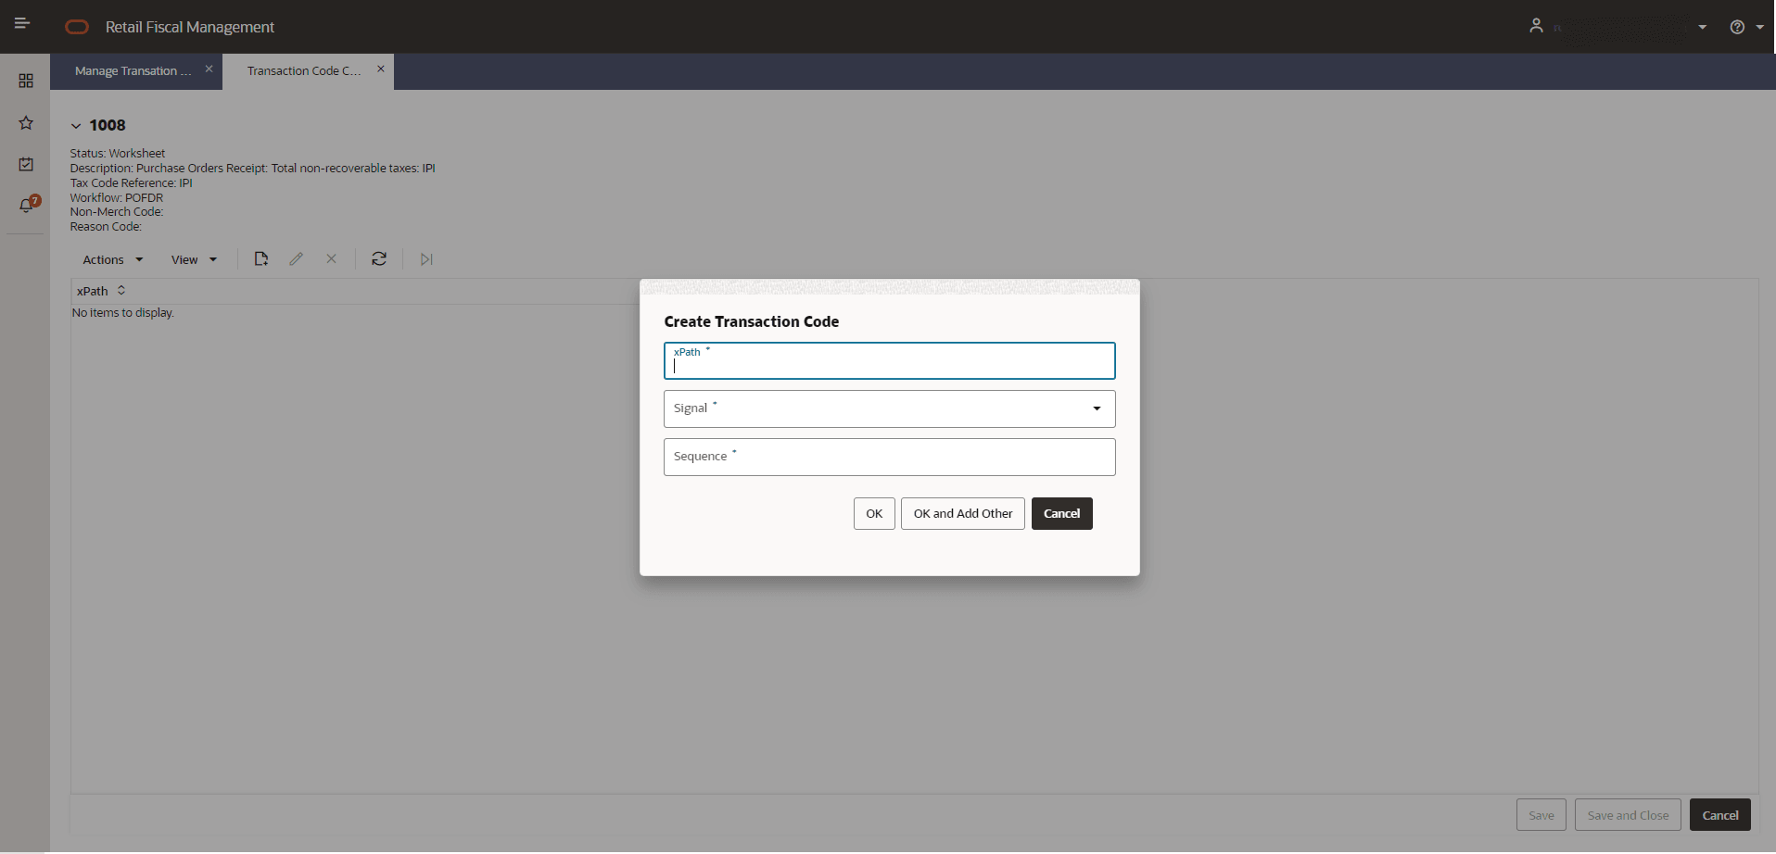This screenshot has height=854, width=1776.
Task: Click the xPath column header
Action: [x=93, y=291]
